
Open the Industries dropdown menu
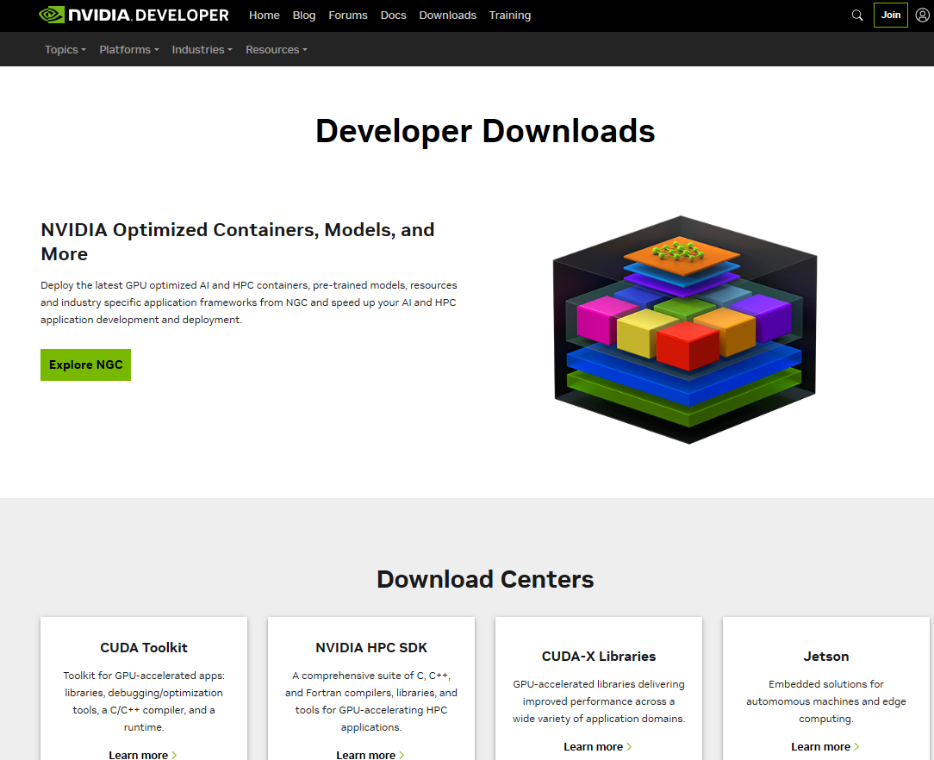(x=202, y=50)
